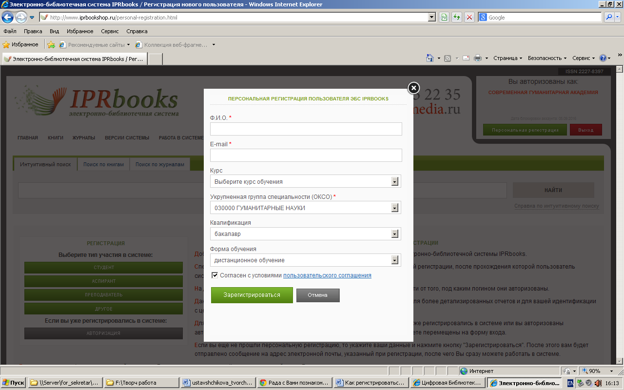
Task: Click the Read mail envelope icon
Action: pyautogui.click(x=466, y=58)
